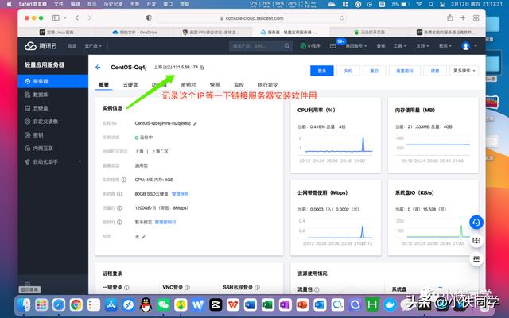Click the search magnifier in the console search box

[287, 46]
